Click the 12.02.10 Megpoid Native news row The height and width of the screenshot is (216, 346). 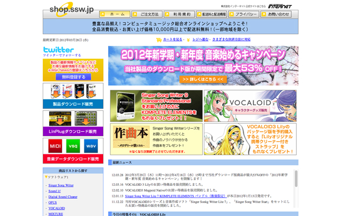[165, 190]
